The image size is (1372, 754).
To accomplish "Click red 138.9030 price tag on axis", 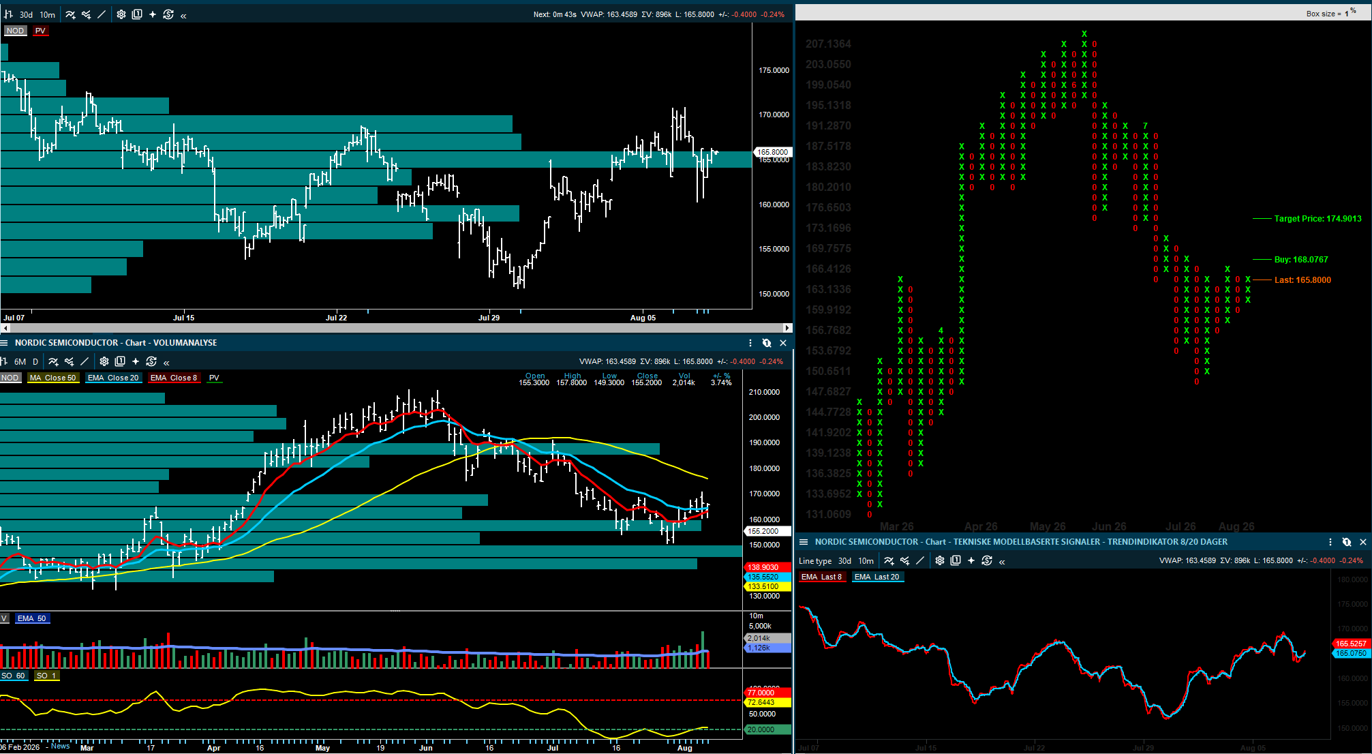I will pos(767,567).
